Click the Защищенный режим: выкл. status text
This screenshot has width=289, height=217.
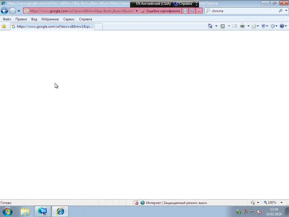185,203
